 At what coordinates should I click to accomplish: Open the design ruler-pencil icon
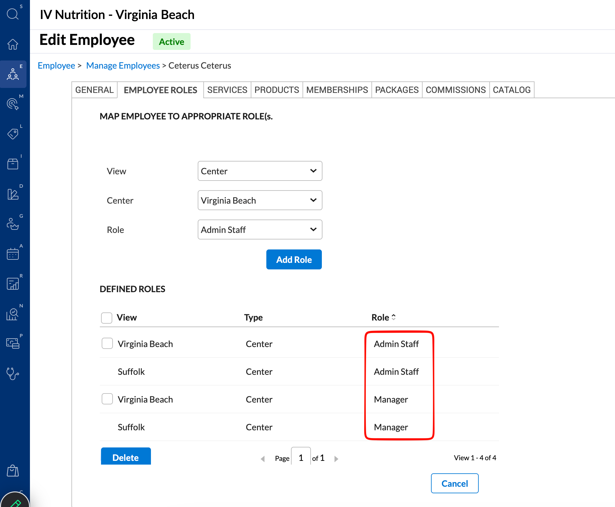[x=13, y=194]
